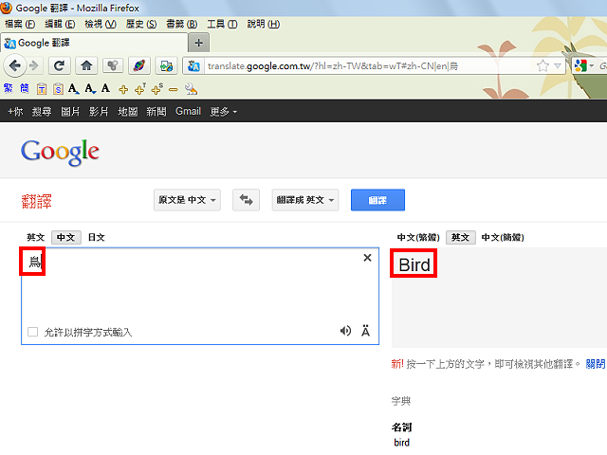
Task: Swap source and target languages
Action: pos(246,200)
